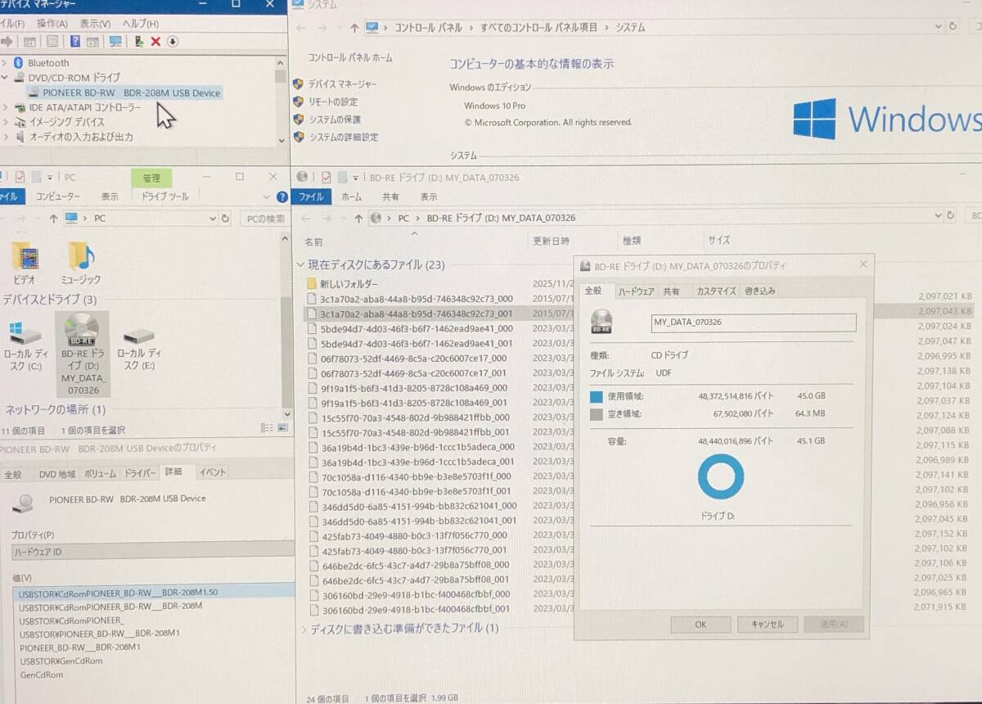Image resolution: width=982 pixels, height=704 pixels.
Task: Open the ホーム tab in BD-RE window
Action: tap(351, 196)
